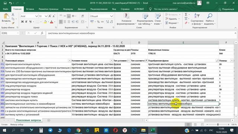
Task: Switch to the Данные tab
Action: pos(82,9)
